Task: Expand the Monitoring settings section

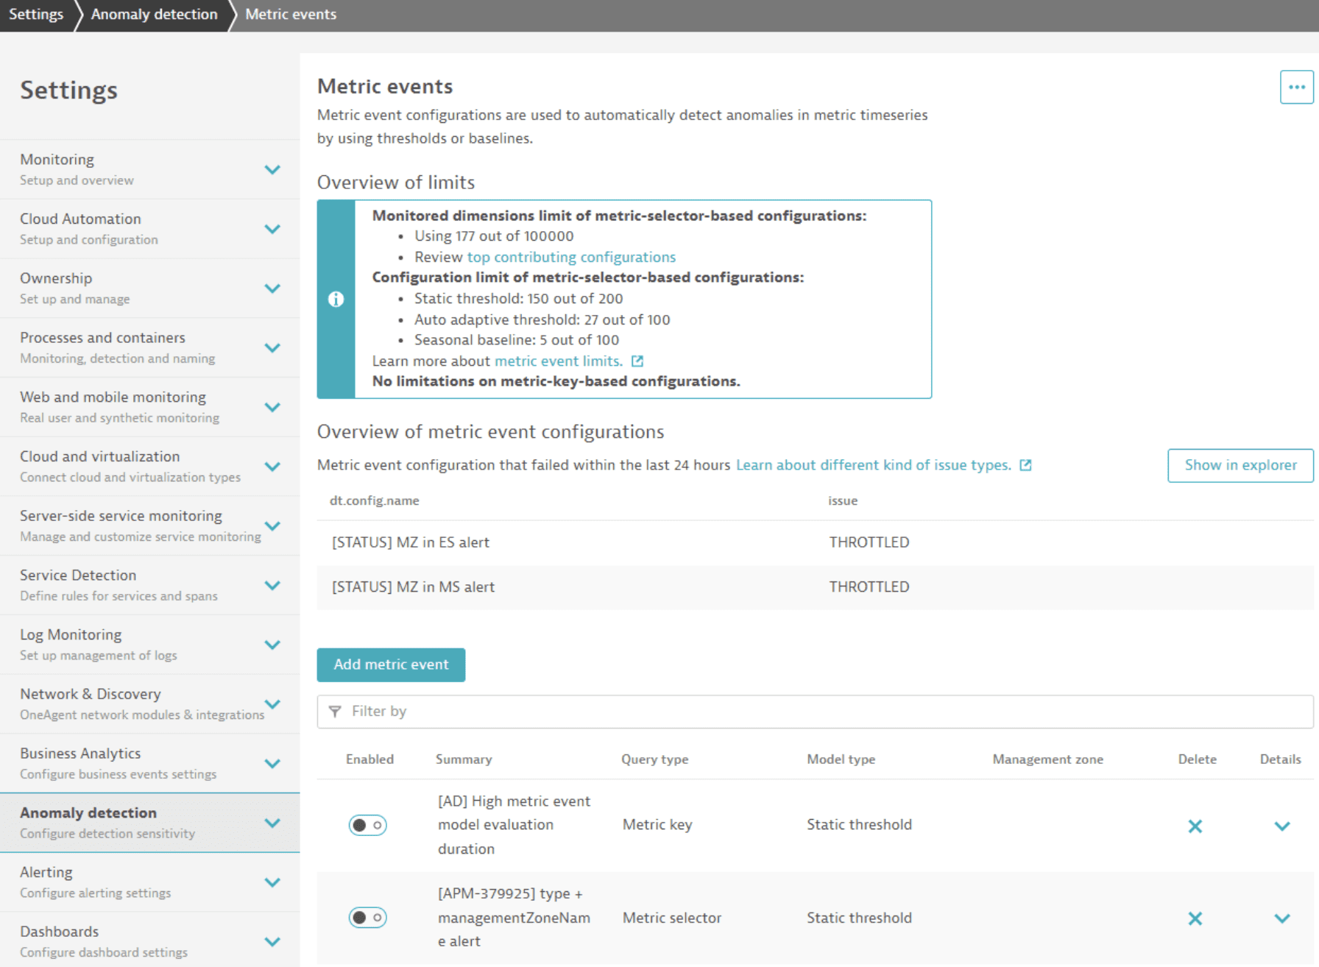Action: click(x=272, y=169)
